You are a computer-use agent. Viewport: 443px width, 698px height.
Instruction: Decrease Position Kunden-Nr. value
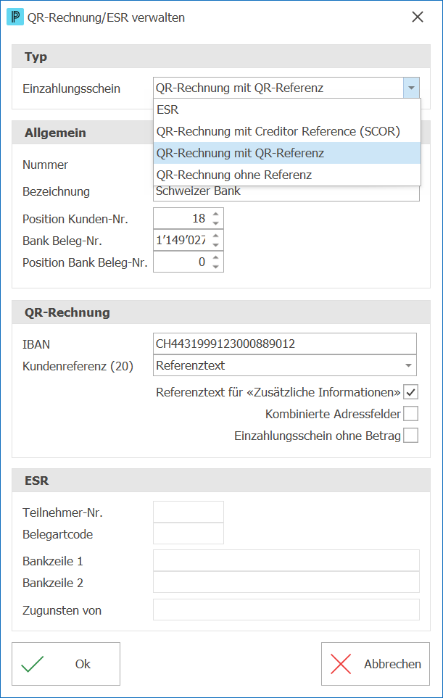[x=216, y=223]
